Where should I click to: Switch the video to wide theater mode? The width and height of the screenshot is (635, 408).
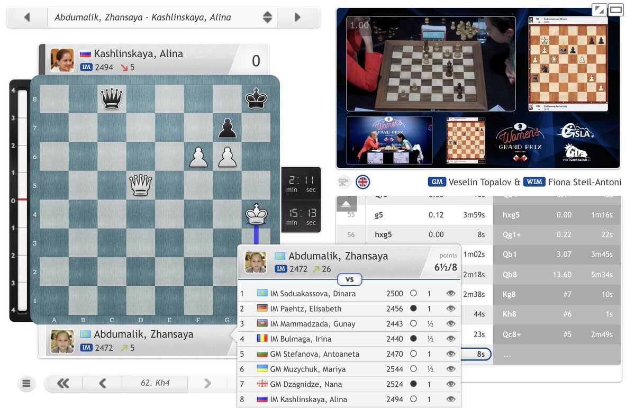click(615, 10)
